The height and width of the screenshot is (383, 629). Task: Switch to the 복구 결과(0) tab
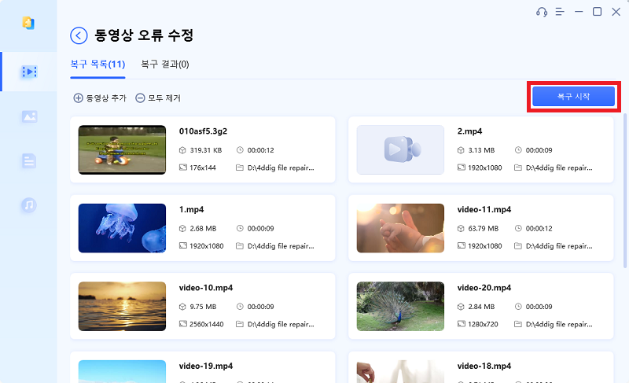point(165,64)
